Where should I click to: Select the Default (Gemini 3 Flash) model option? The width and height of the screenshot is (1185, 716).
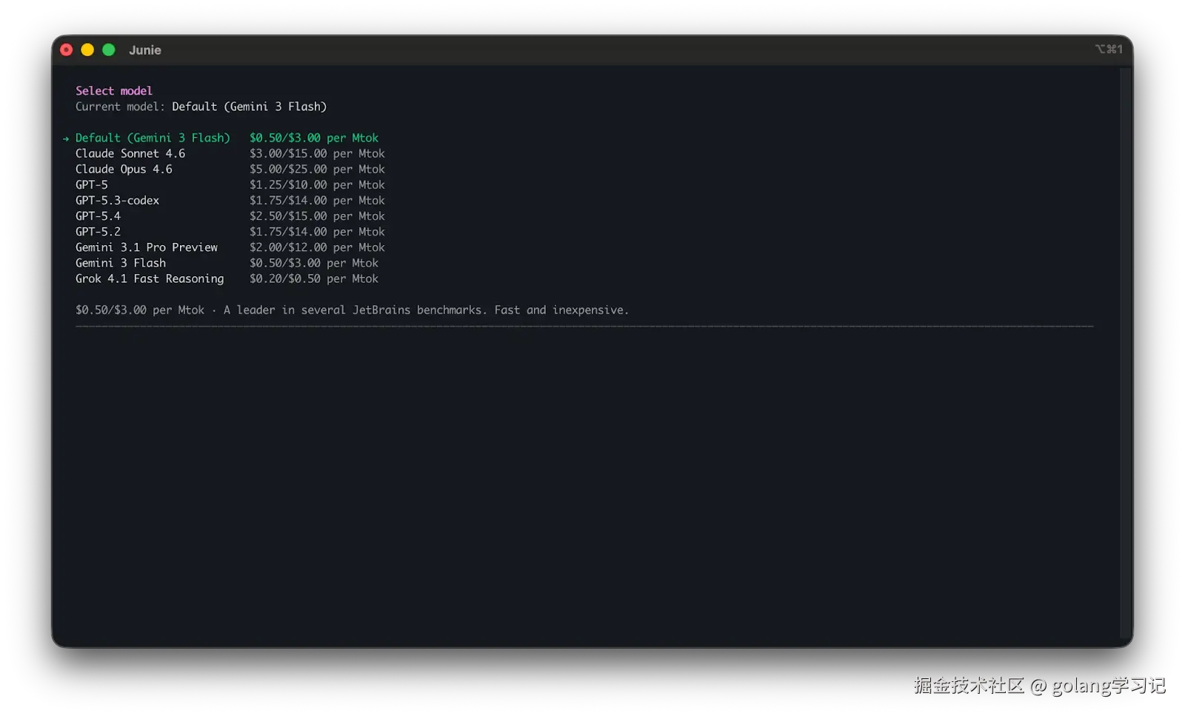tap(153, 138)
